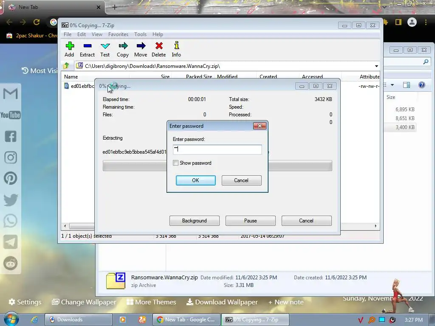Click the Enter password input field

point(217,149)
